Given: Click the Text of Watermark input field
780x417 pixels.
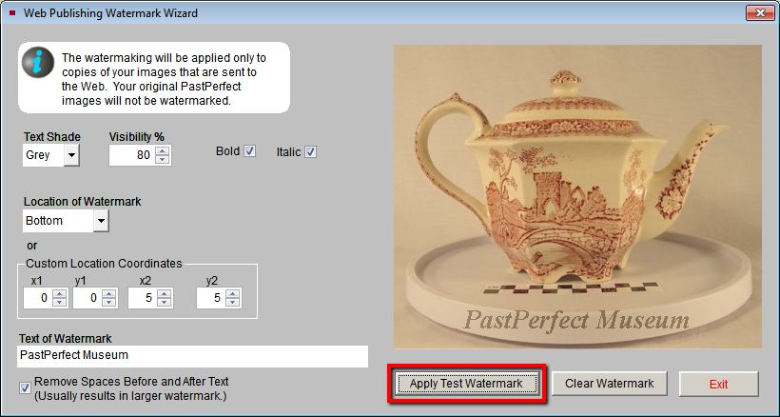Looking at the screenshot, I should coord(192,356).
